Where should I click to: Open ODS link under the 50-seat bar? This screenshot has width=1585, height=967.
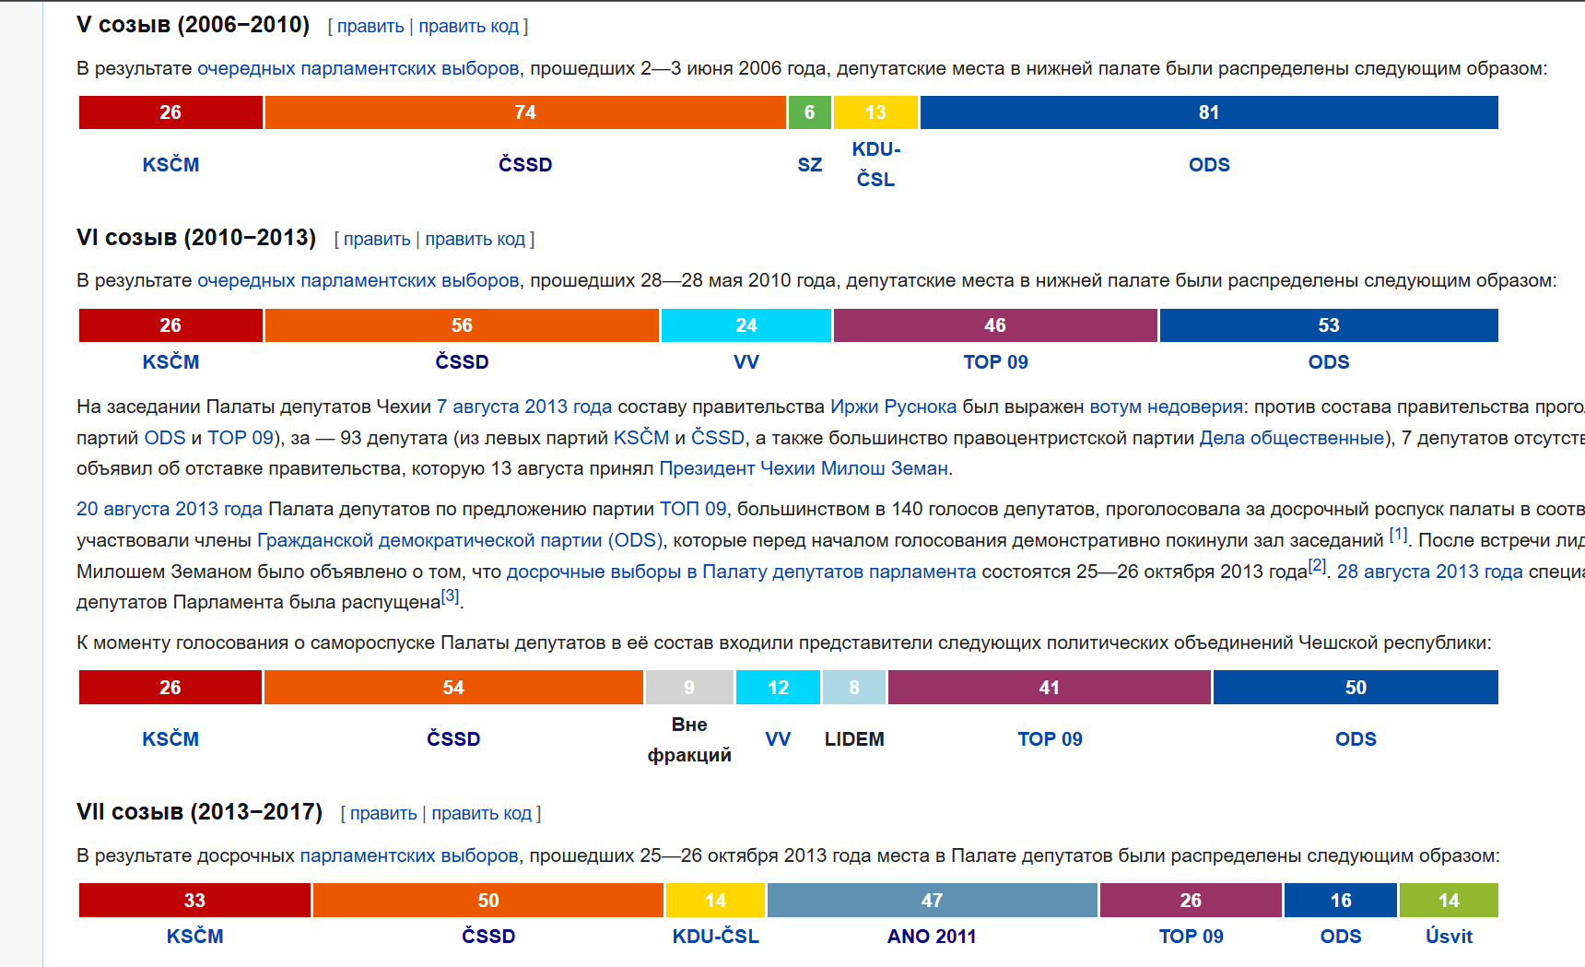tap(1356, 739)
